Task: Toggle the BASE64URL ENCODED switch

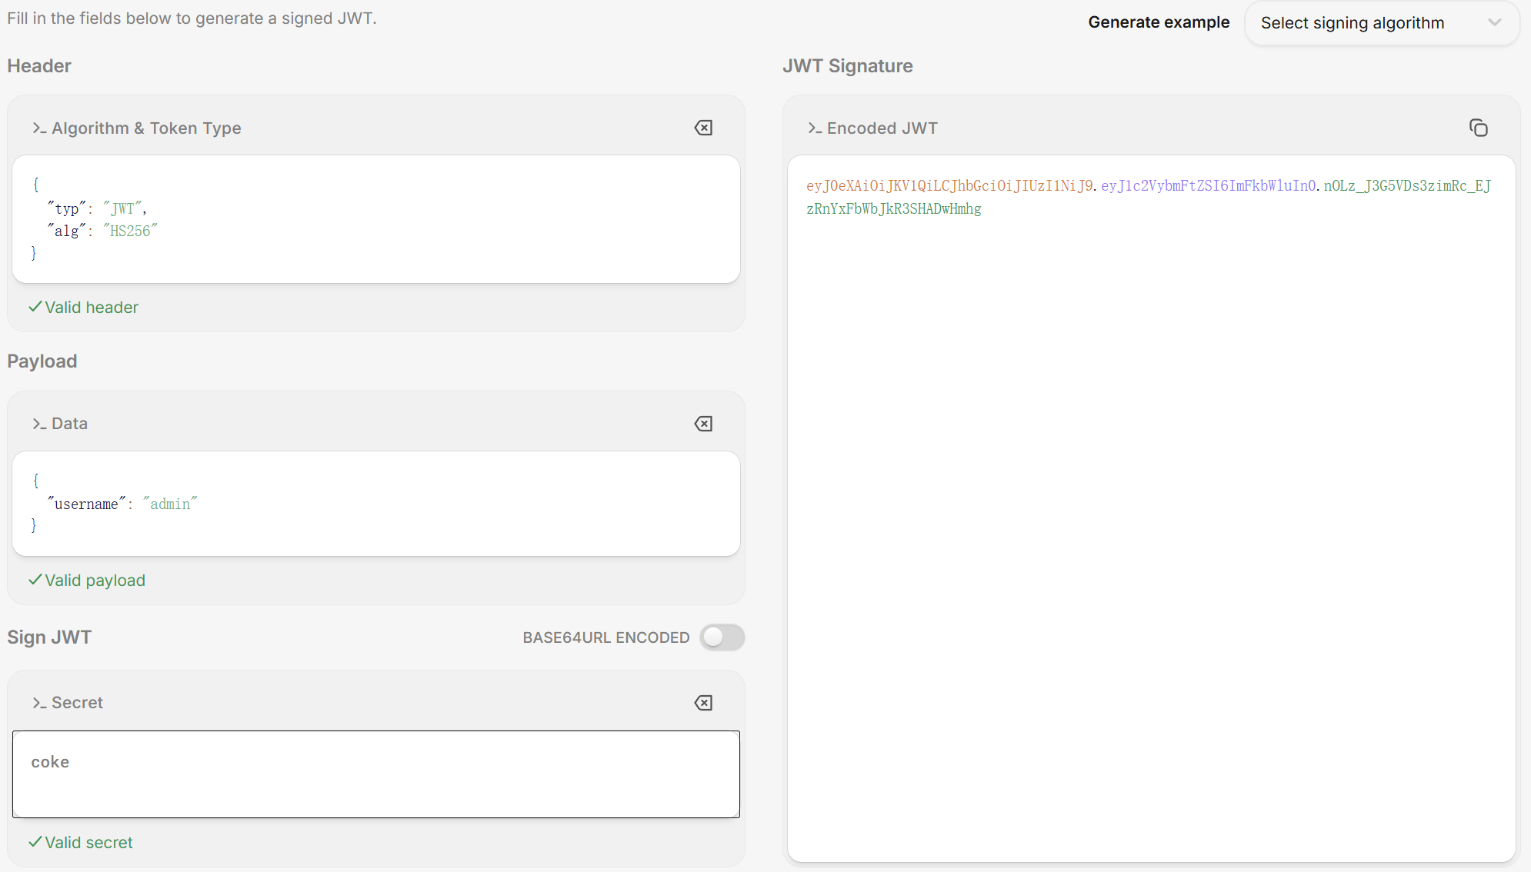Action: 722,637
